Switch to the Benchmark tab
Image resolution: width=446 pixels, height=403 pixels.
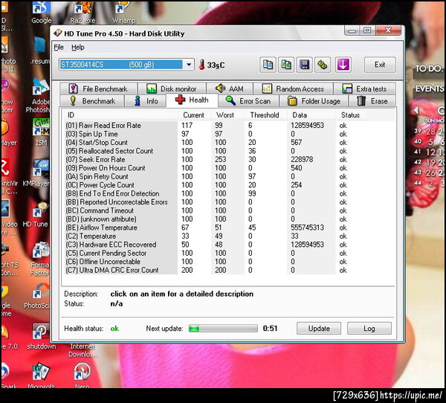click(x=92, y=101)
